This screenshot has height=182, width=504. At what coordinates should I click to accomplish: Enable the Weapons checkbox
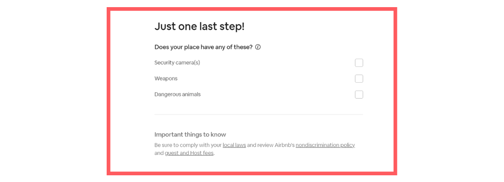tap(359, 79)
